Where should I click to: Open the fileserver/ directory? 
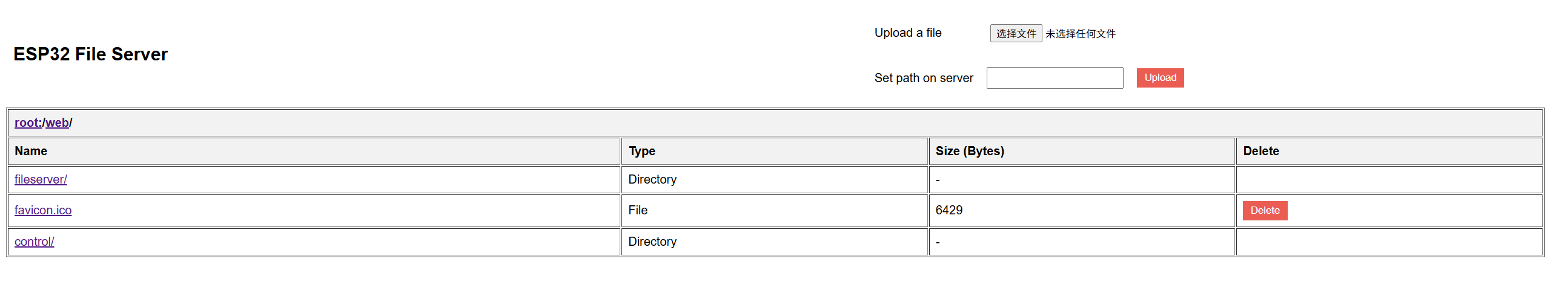point(41,179)
